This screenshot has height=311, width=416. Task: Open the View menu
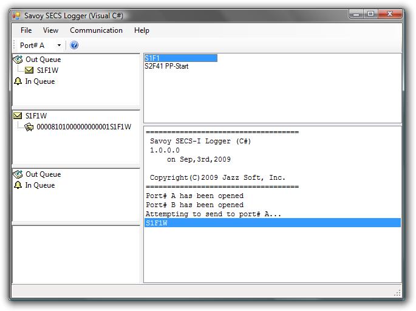(x=50, y=30)
